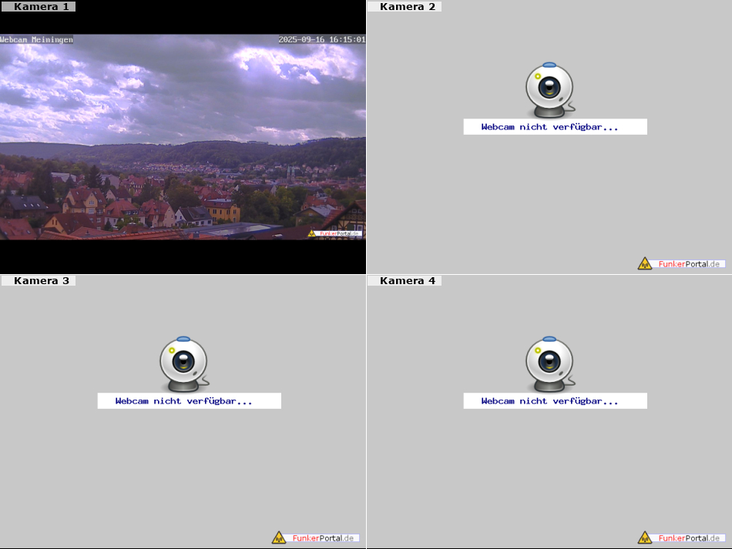Click the Kamera 1 label
Screen dimensions: 732x549
[39, 6]
